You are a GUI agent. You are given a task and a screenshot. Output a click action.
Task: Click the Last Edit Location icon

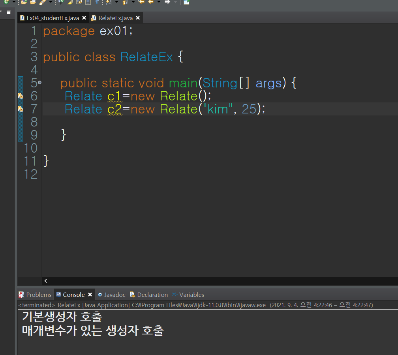pos(141,2)
